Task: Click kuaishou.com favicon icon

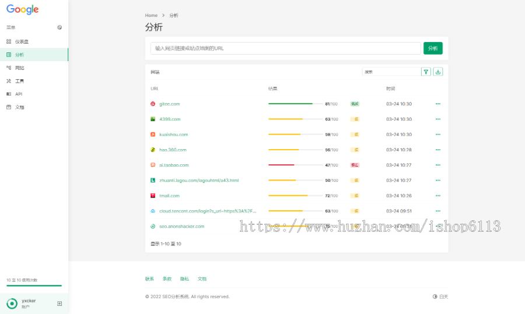Action: point(153,135)
